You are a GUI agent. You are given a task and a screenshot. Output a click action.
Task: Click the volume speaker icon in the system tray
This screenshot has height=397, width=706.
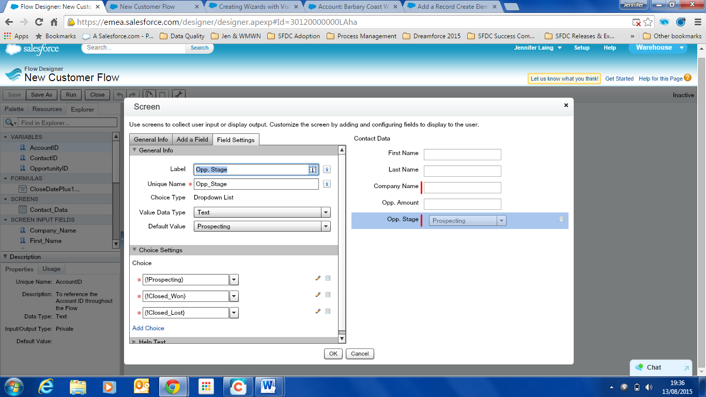[649, 387]
